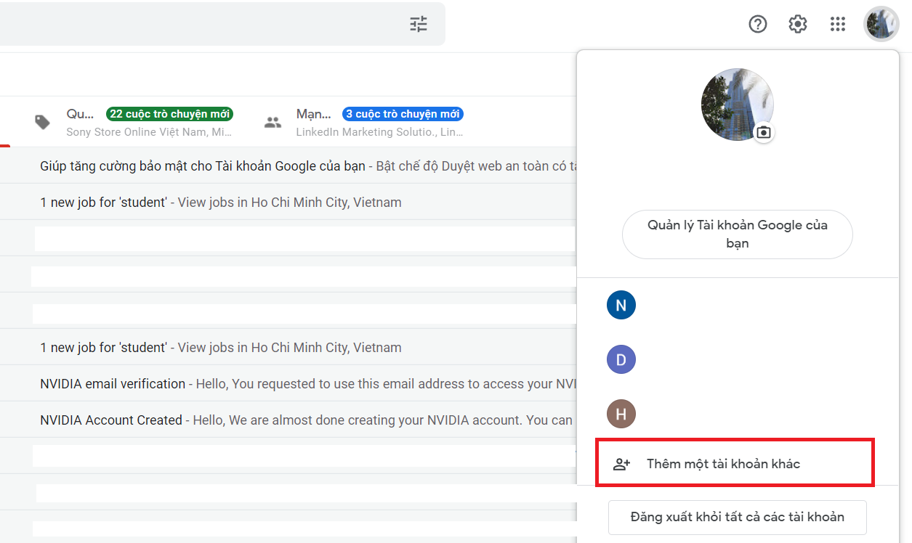The image size is (912, 543).
Task: Open the Google apps grid
Action: pos(837,24)
